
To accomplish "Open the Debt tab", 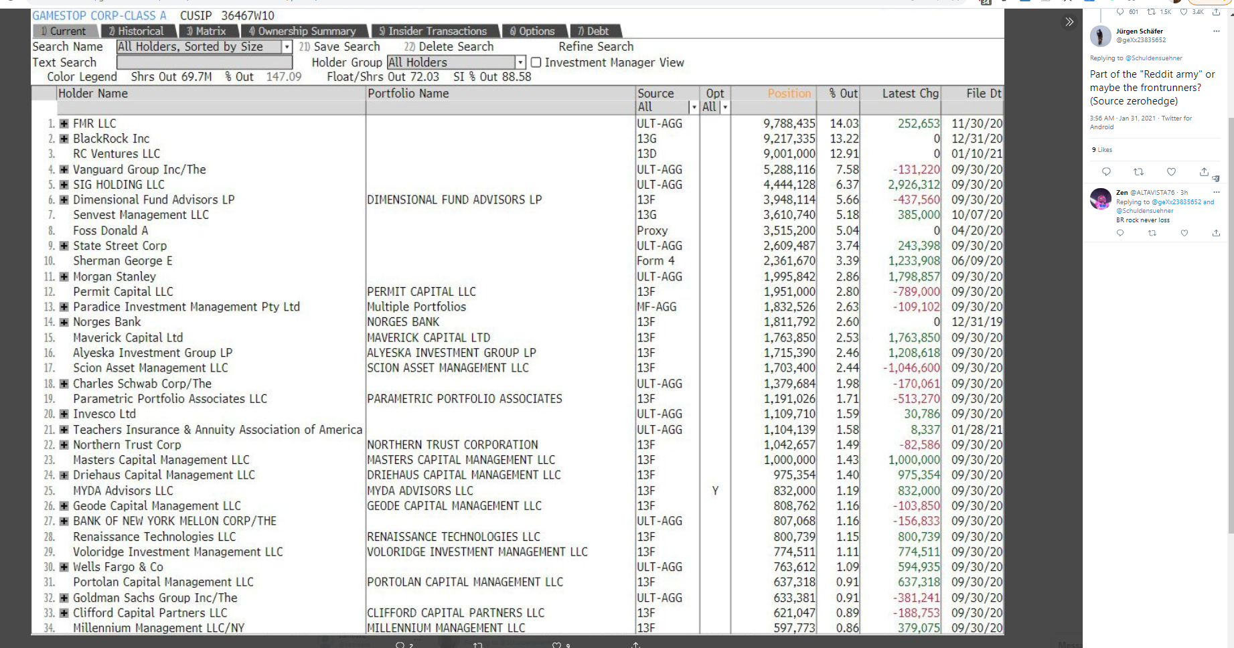I will pos(596,31).
